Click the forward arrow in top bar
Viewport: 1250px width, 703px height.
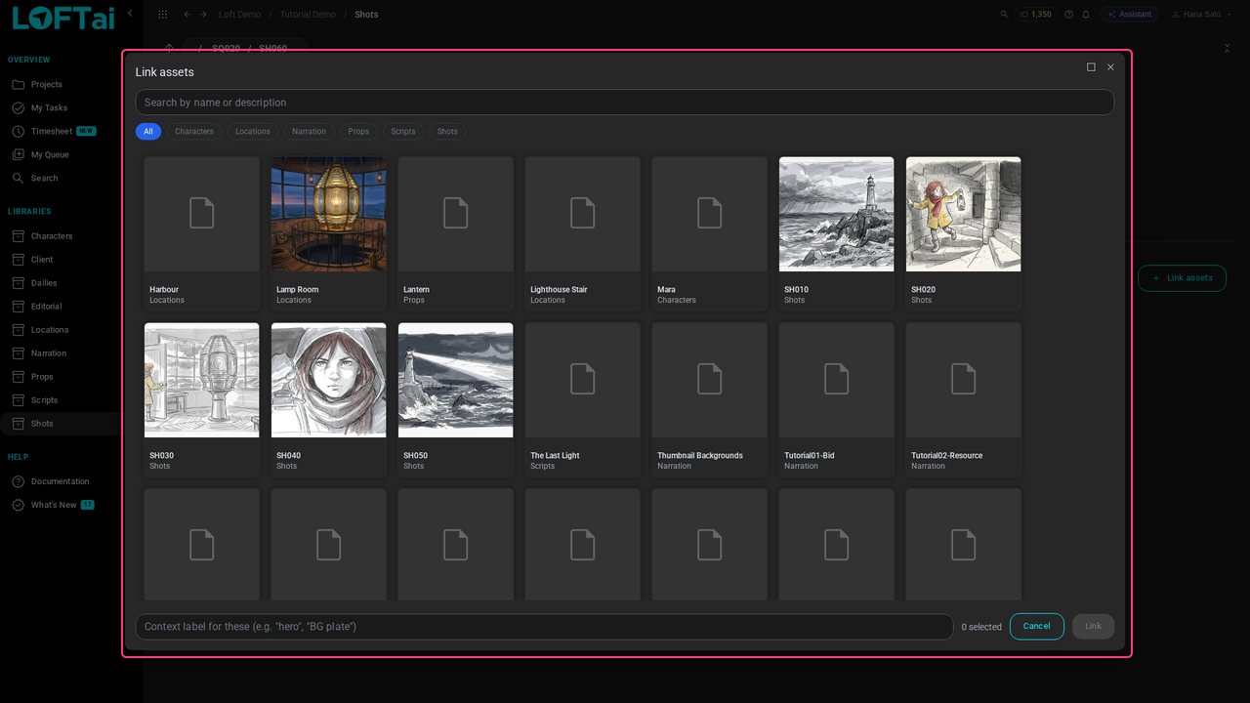pyautogui.click(x=202, y=15)
